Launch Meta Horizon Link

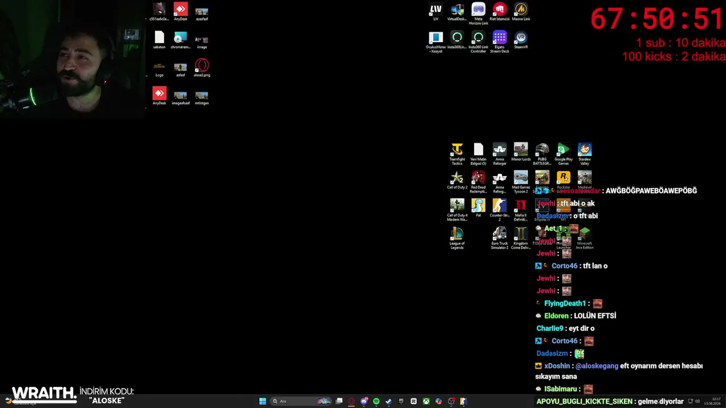tap(478, 14)
